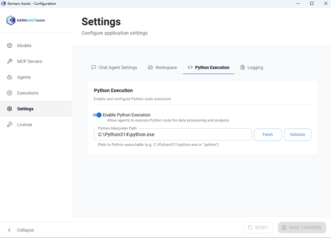The image size is (331, 238).
Task: Click the Settings gear icon in sidebar
Action: [x=10, y=109]
